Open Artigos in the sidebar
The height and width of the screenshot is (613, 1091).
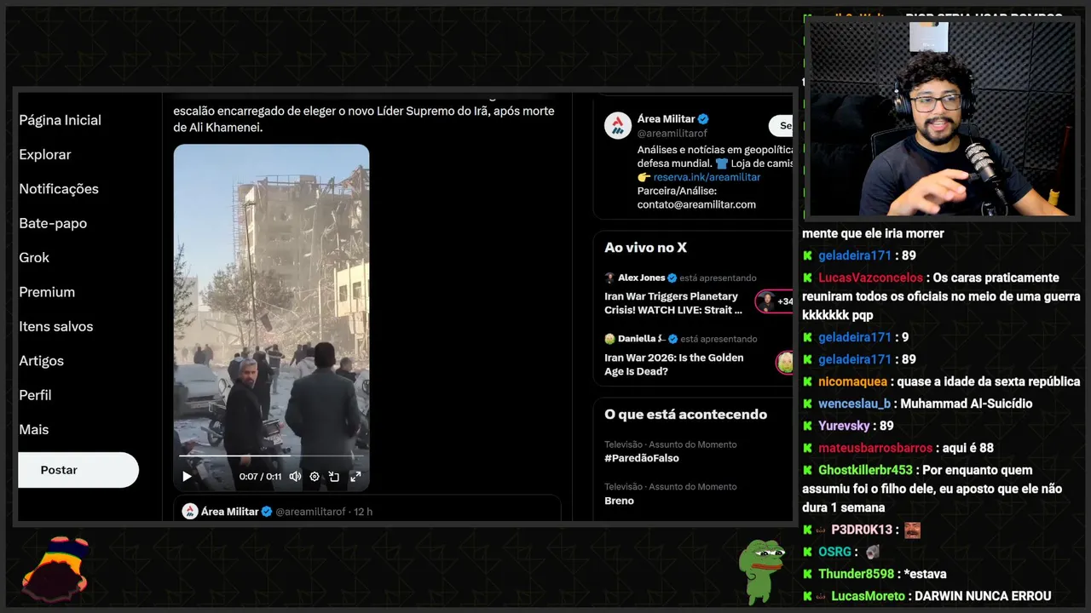pyautogui.click(x=41, y=361)
